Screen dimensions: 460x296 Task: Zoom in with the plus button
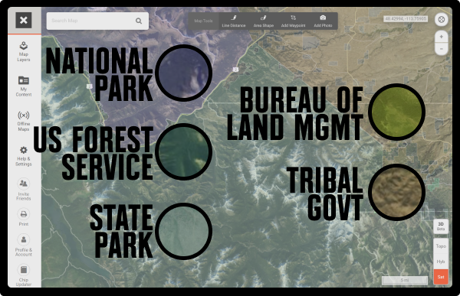click(441, 37)
